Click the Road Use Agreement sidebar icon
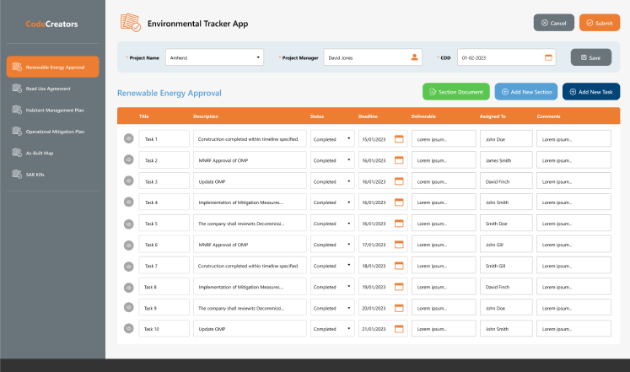This screenshot has height=372, width=630. point(17,88)
